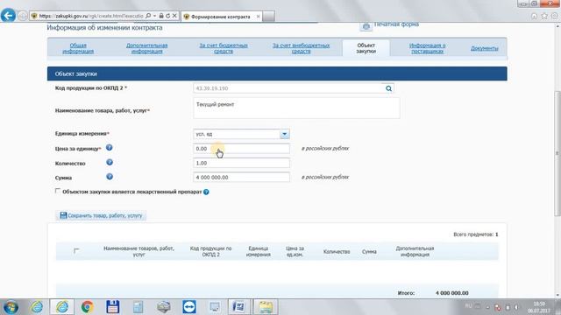The image size is (561, 315).
Task: Open Google Chrome from taskbar
Action: (87, 307)
